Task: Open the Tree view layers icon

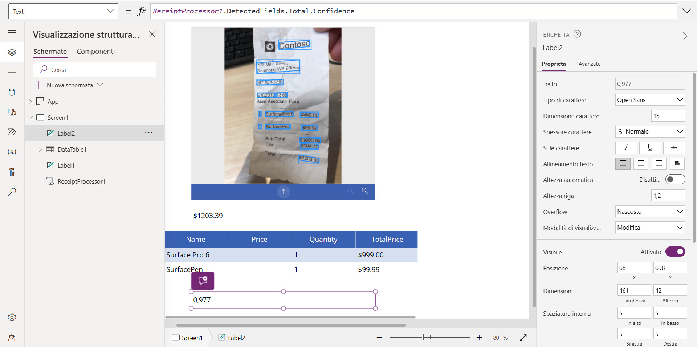Action: tap(12, 52)
